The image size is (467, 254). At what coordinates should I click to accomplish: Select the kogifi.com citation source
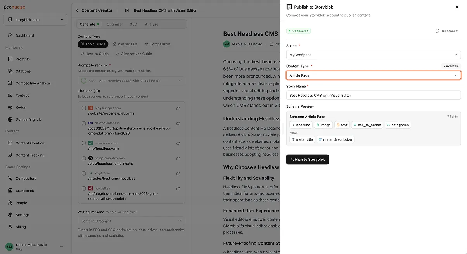point(84,173)
